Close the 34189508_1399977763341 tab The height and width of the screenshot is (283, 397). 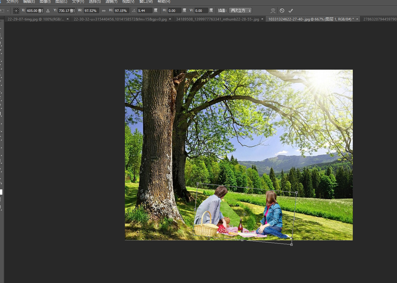point(262,19)
